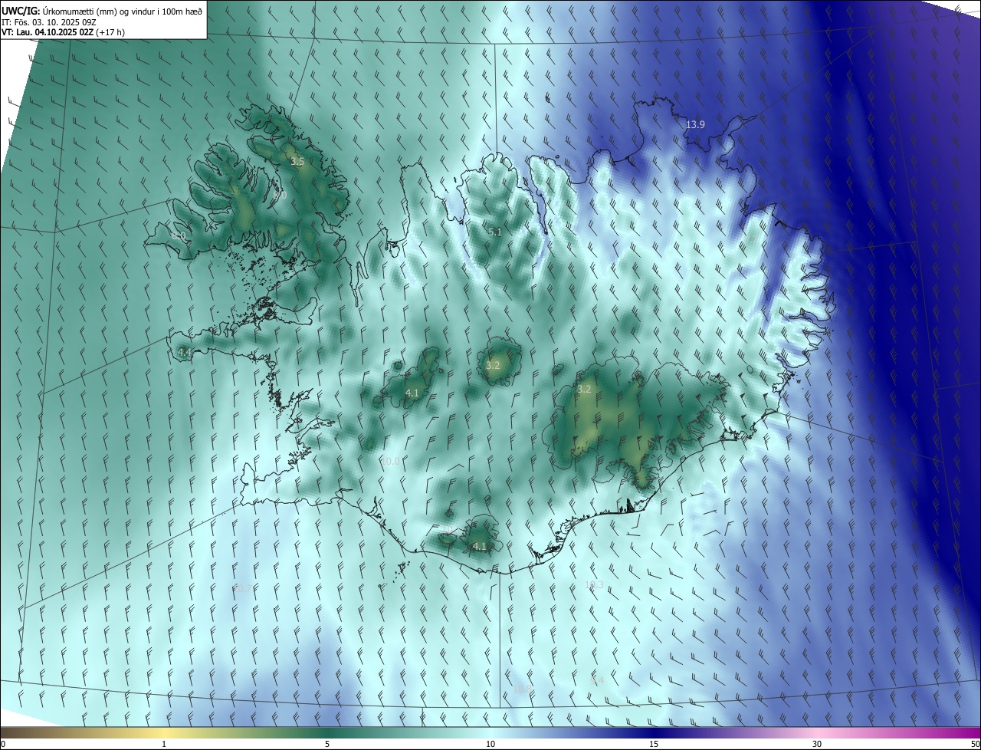Click the 3.2 label on Vatnajökull glacier
This screenshot has height=750, width=981.
point(584,390)
